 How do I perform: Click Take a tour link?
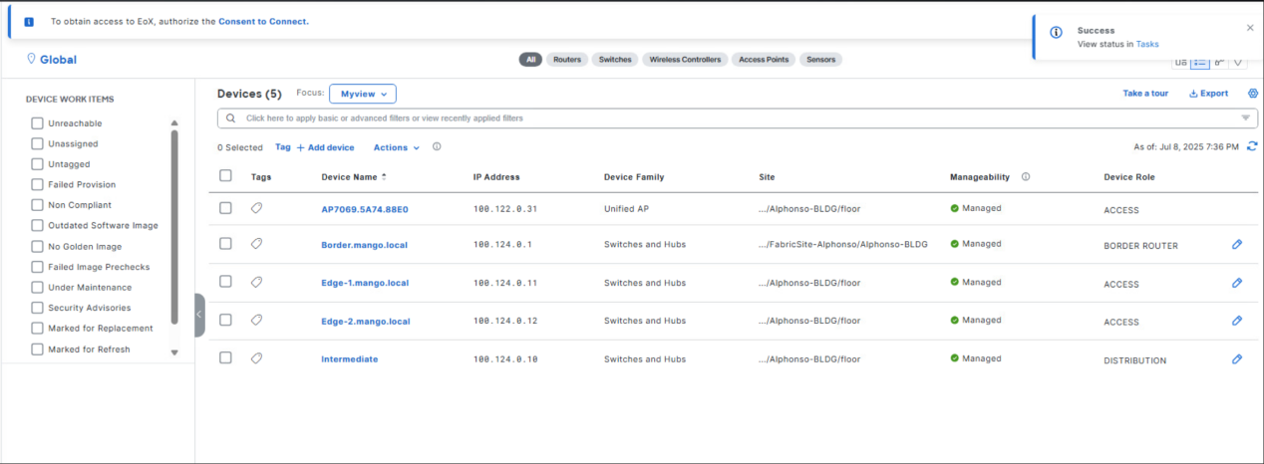[x=1145, y=94]
